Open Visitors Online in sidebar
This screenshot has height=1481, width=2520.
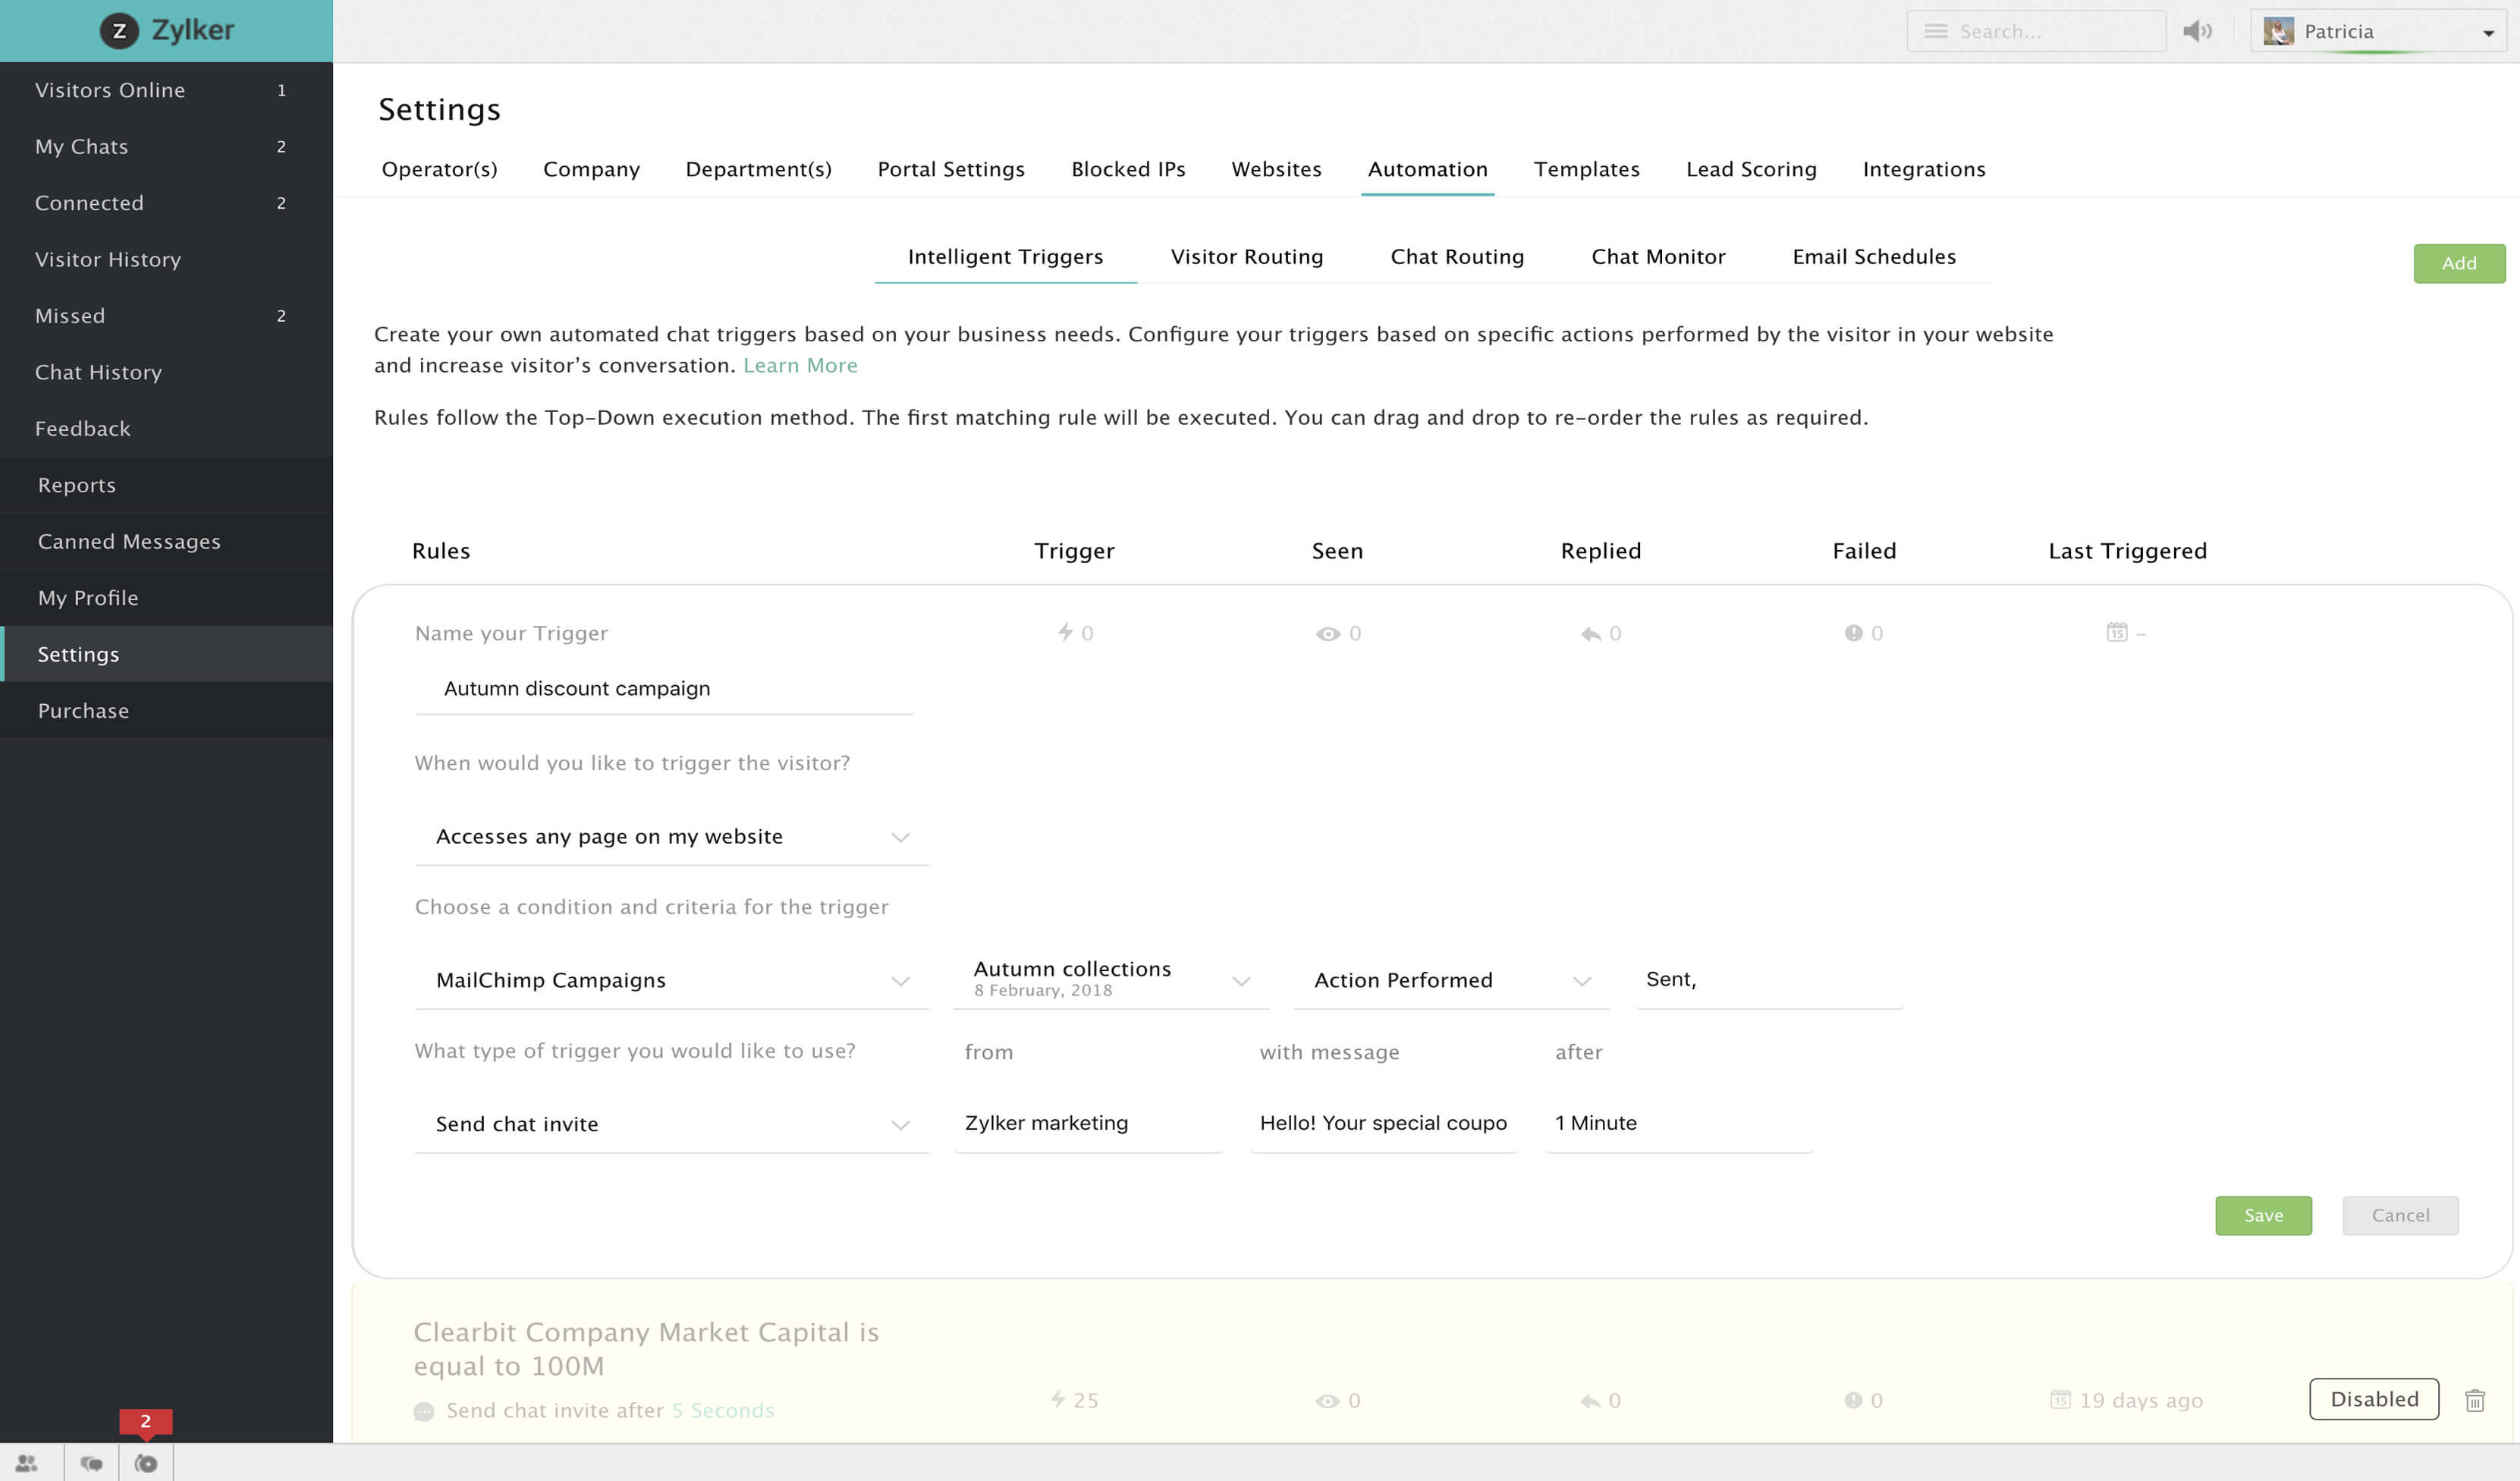(x=166, y=90)
